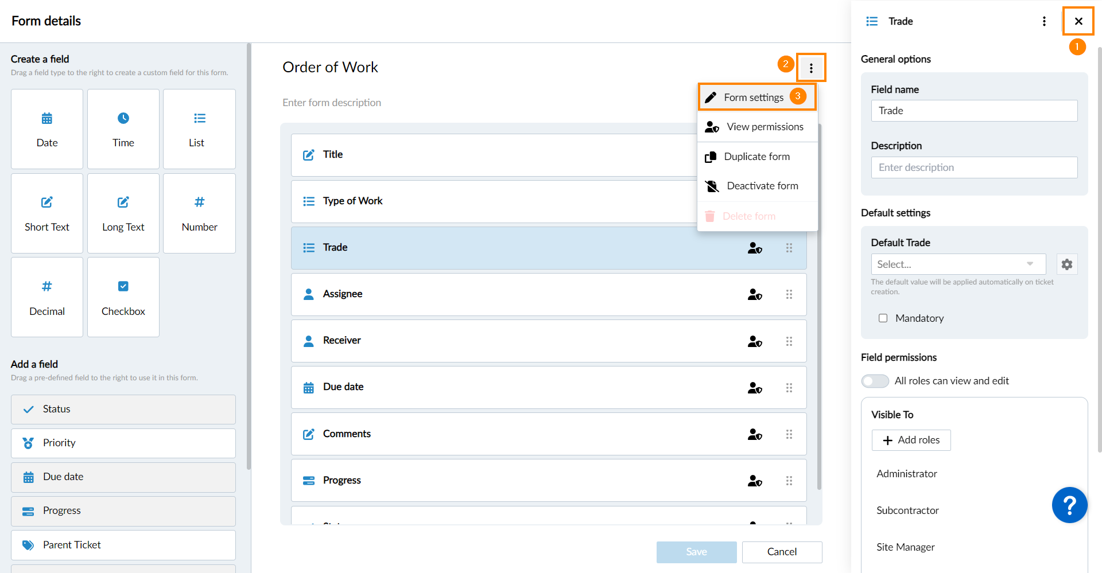Click the Cancel button
The height and width of the screenshot is (573, 1102).
click(782, 552)
